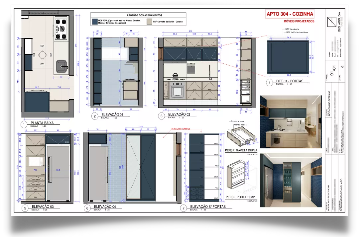Click the MDF Carvalho de Berlim beige swatch
The width and height of the screenshot is (359, 237).
pos(149,22)
